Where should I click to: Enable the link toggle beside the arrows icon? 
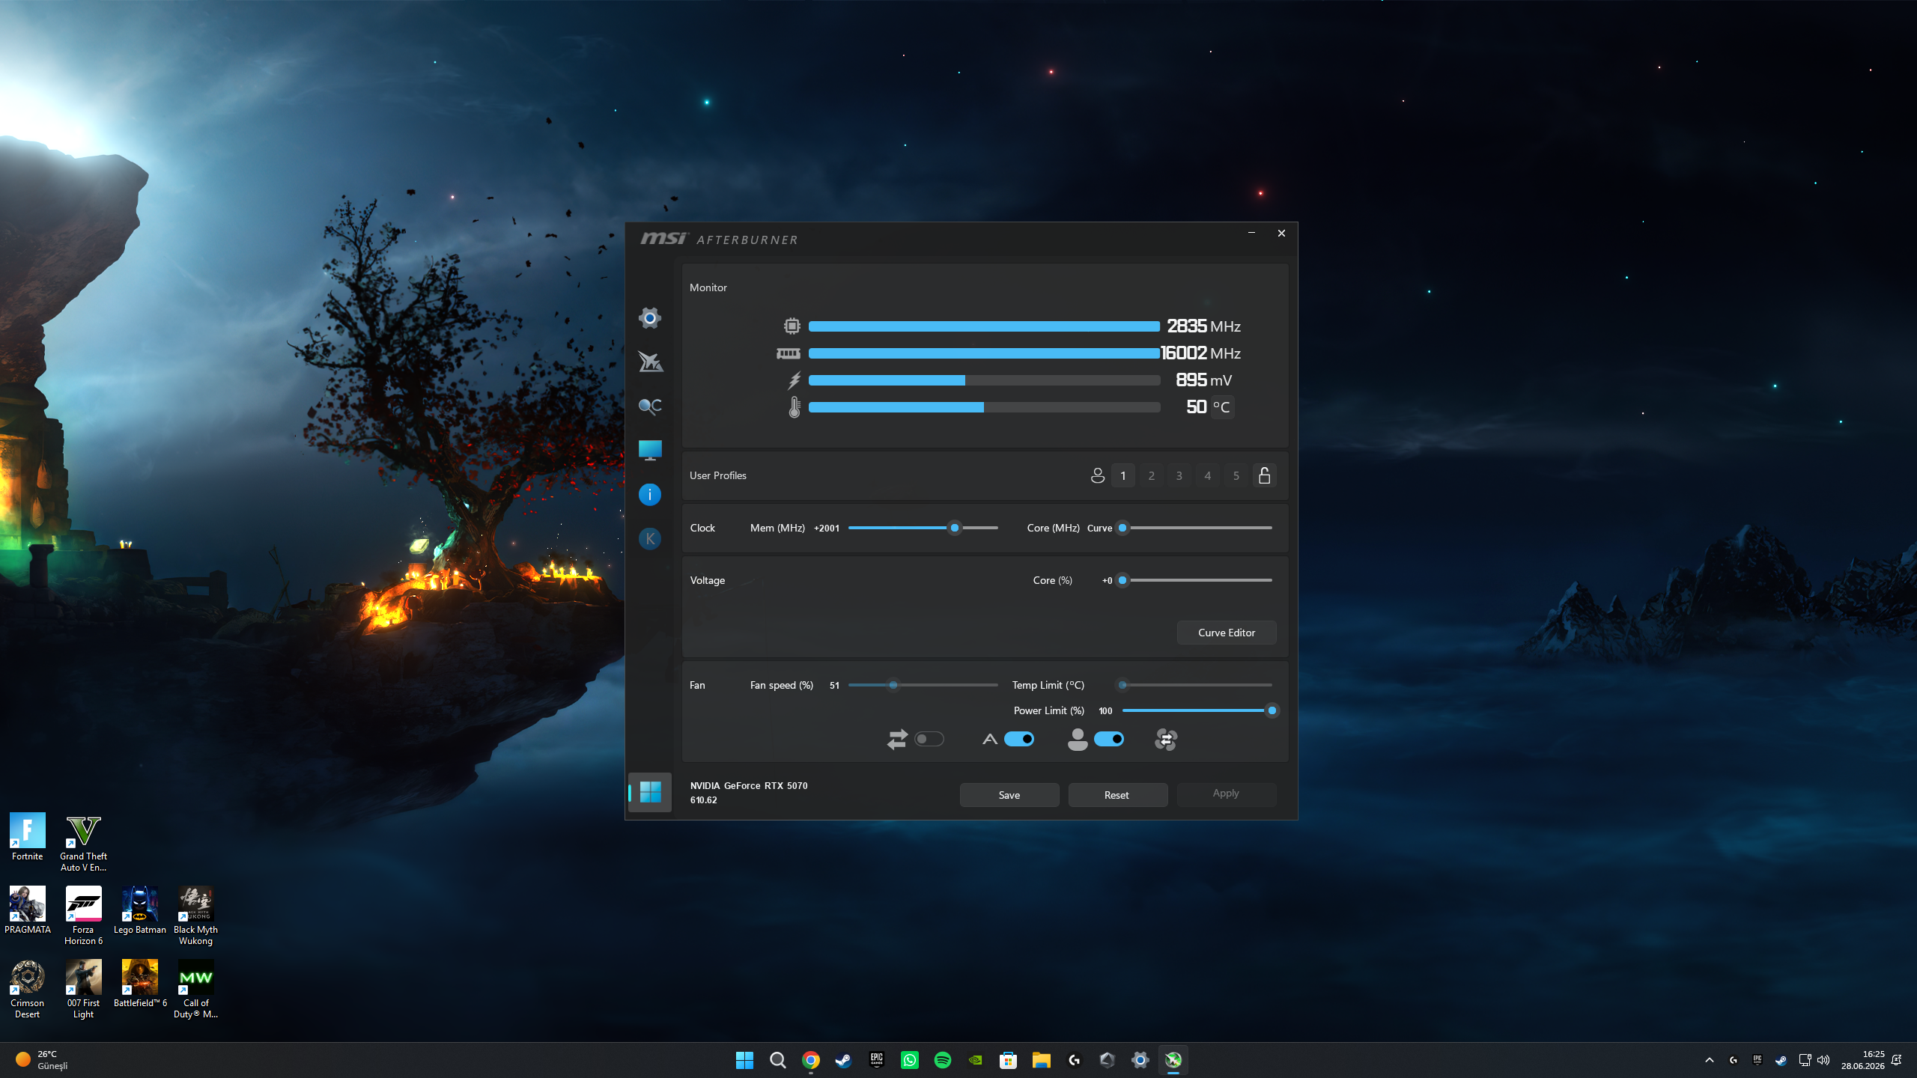point(929,739)
